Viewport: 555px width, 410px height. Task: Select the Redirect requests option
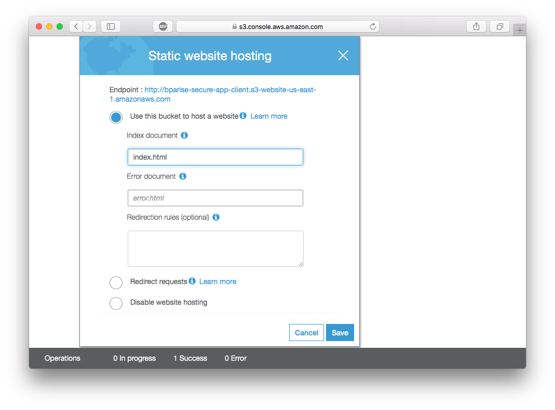(x=116, y=282)
